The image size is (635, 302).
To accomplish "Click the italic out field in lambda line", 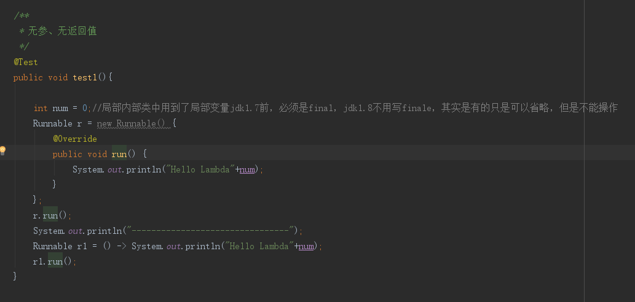I will pos(174,246).
